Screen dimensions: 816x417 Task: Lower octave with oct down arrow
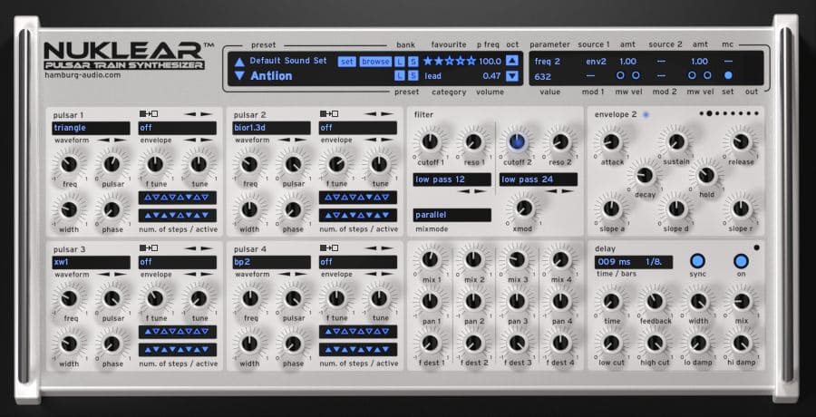(512, 76)
